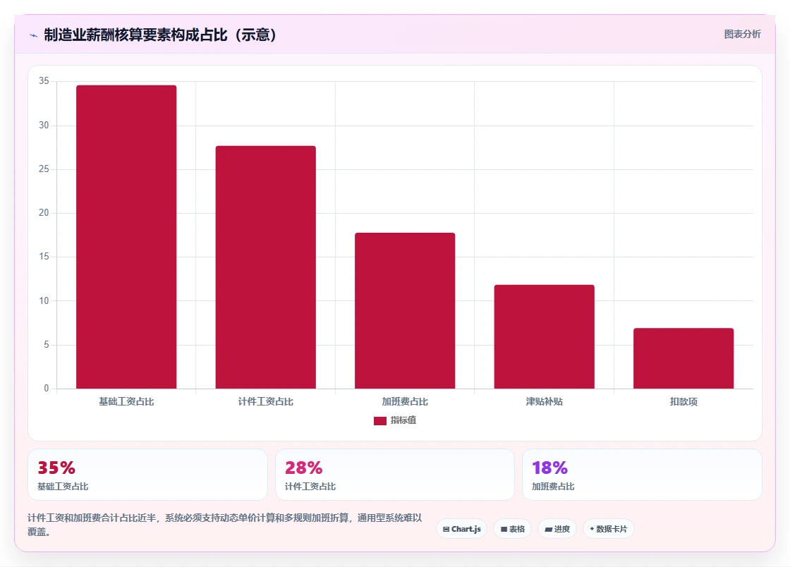Click the 津贴补贴 axis label
Screen dimensions: 790x567
(x=544, y=402)
